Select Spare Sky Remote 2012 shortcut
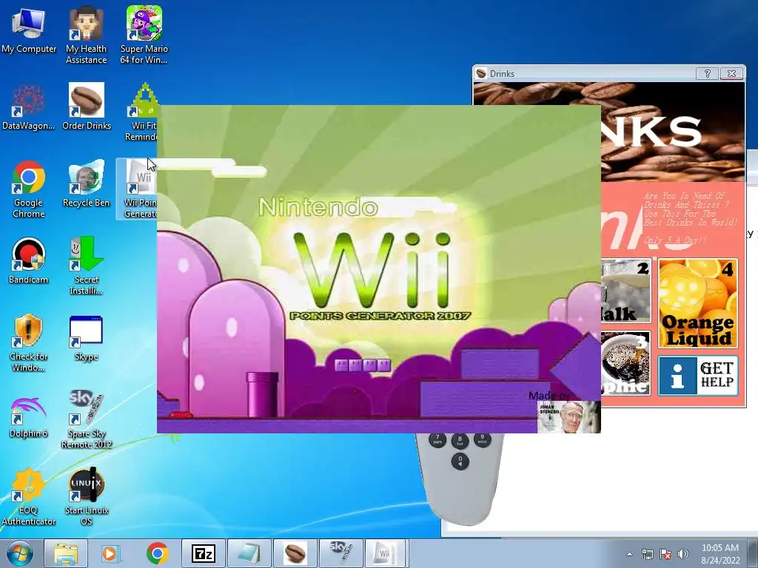 [87, 419]
